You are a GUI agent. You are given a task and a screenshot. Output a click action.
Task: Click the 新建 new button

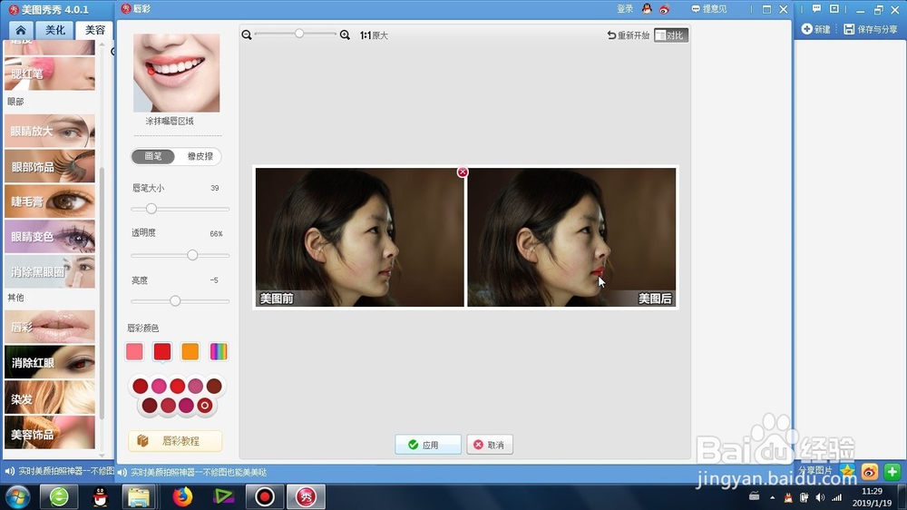pos(815,29)
